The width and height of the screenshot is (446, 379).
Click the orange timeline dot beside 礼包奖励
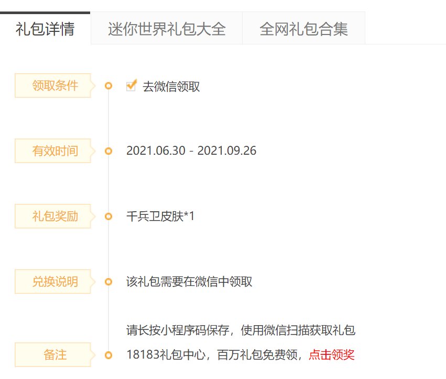(x=108, y=216)
